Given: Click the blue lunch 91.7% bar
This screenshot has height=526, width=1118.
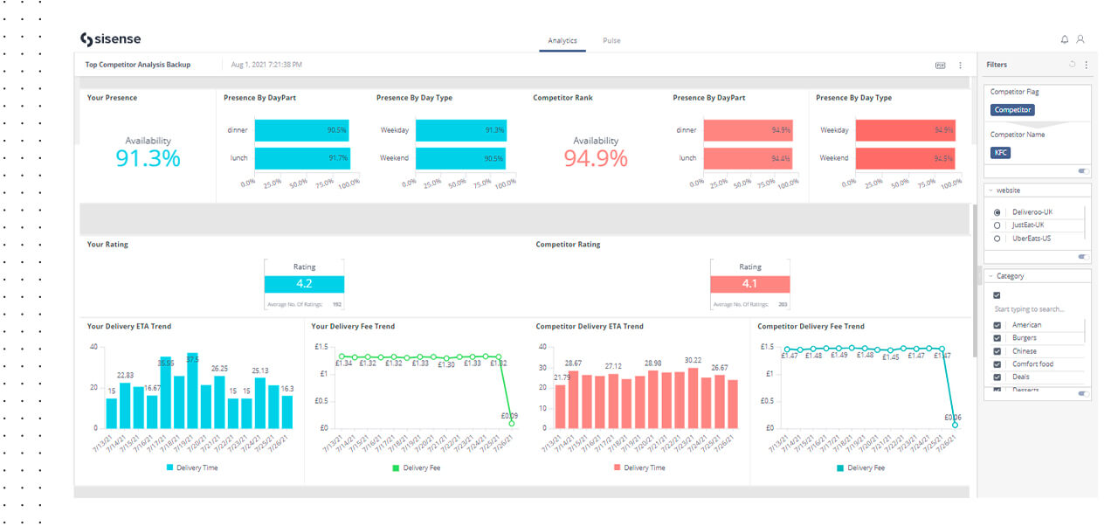Looking at the screenshot, I should (x=301, y=158).
